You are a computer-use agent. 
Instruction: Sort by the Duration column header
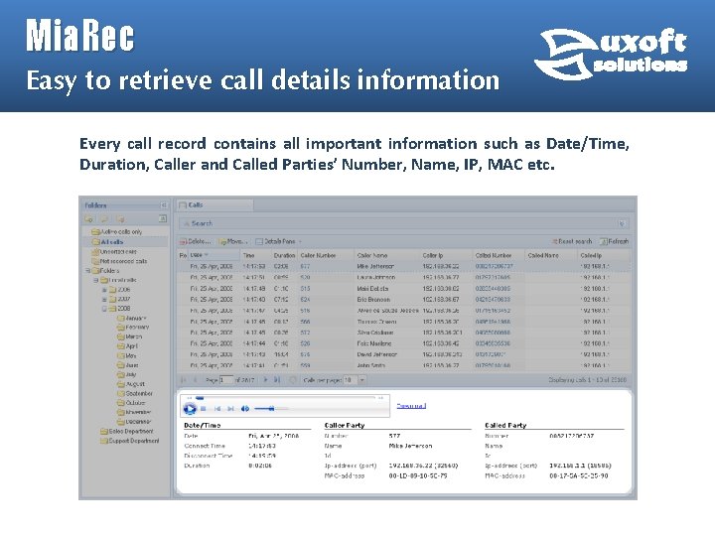point(285,255)
